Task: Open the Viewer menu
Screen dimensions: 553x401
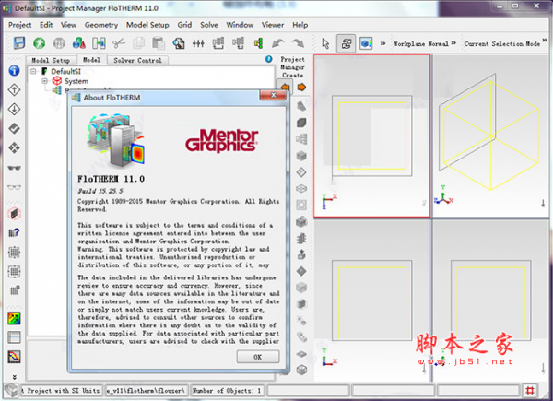Action: (273, 25)
